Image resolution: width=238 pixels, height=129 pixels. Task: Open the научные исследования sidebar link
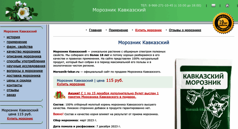26,66
